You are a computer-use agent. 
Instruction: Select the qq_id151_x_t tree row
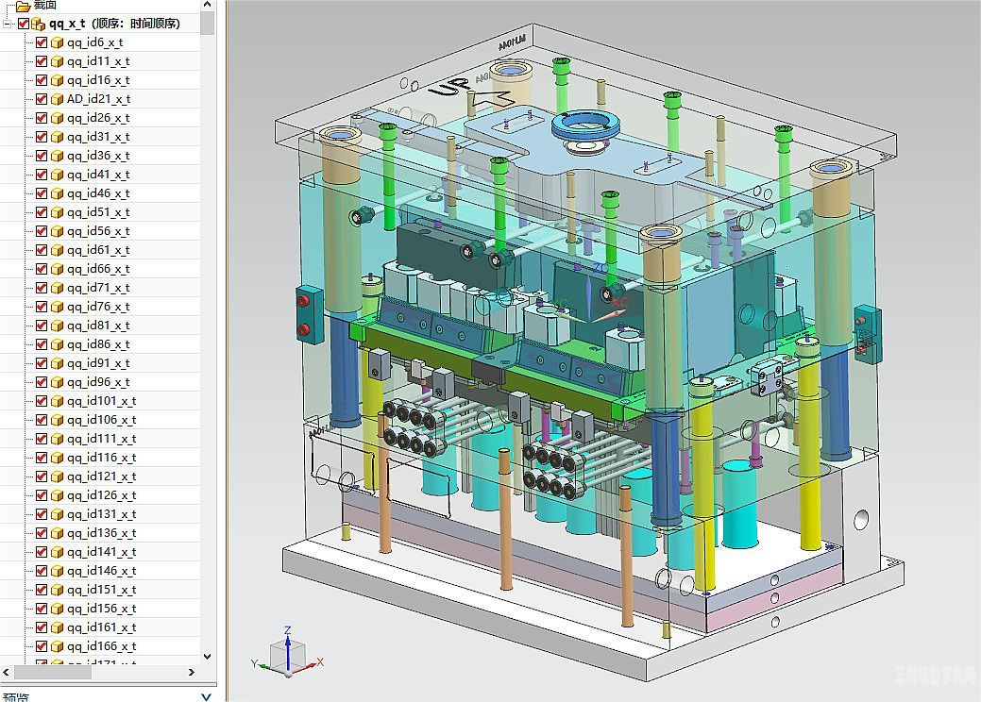click(100, 590)
